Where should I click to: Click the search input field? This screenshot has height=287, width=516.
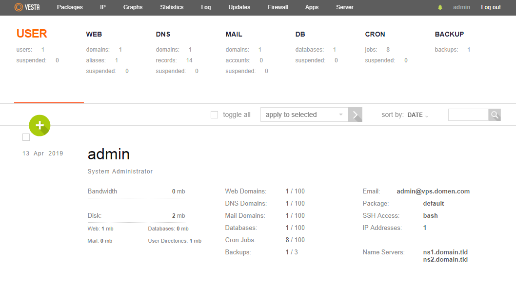point(468,115)
